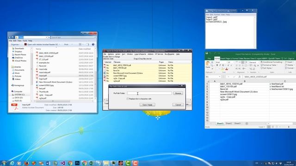
Task: Click the Save / Apply button
Action: point(148,105)
